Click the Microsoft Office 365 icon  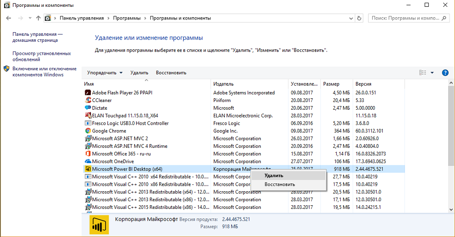point(88,154)
